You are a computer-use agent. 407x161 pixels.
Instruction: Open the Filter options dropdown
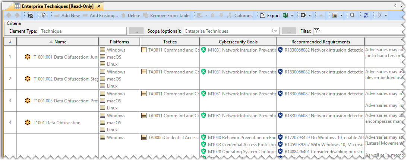pos(317,31)
